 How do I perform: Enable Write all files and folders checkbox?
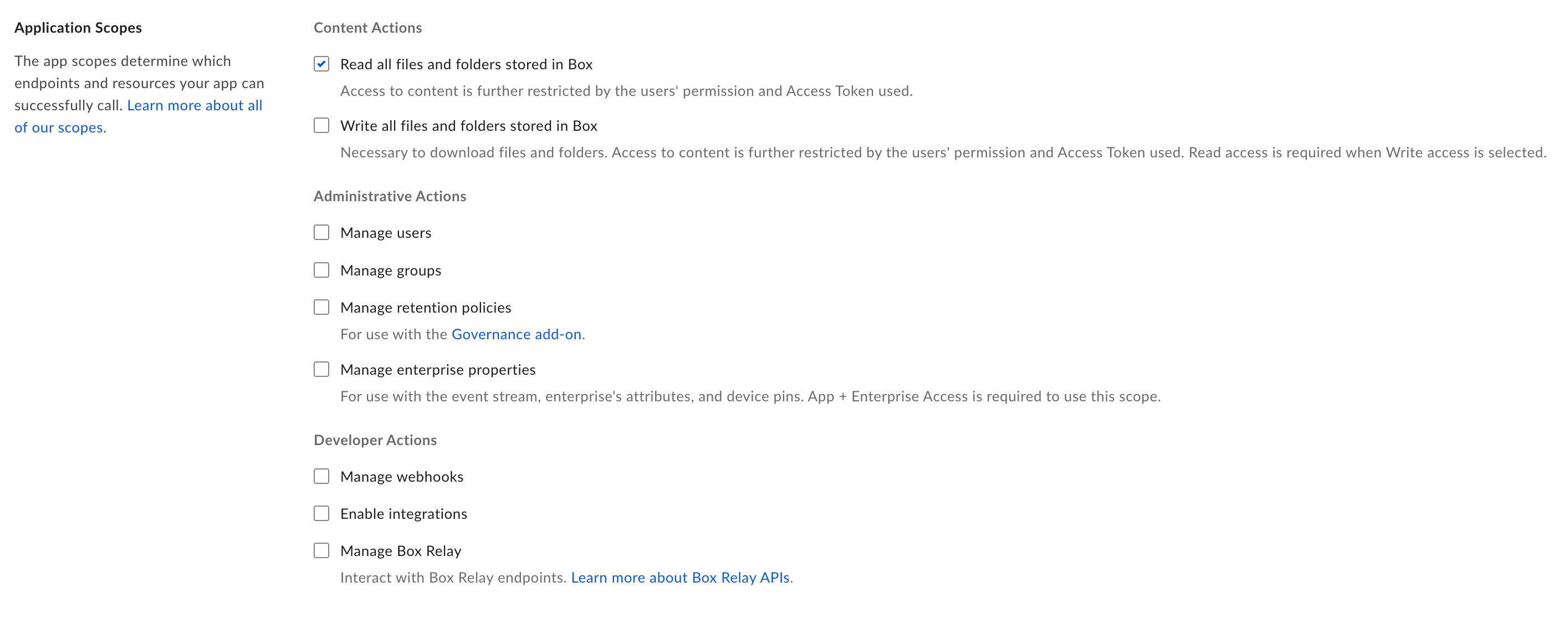click(x=321, y=125)
